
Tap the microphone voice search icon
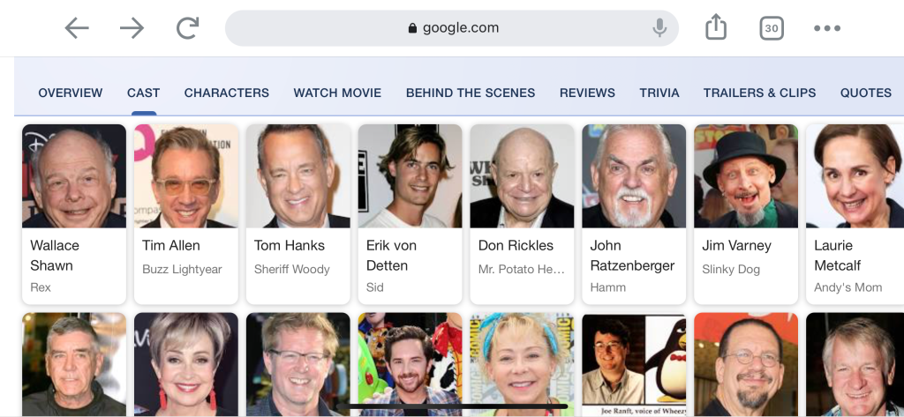point(659,28)
